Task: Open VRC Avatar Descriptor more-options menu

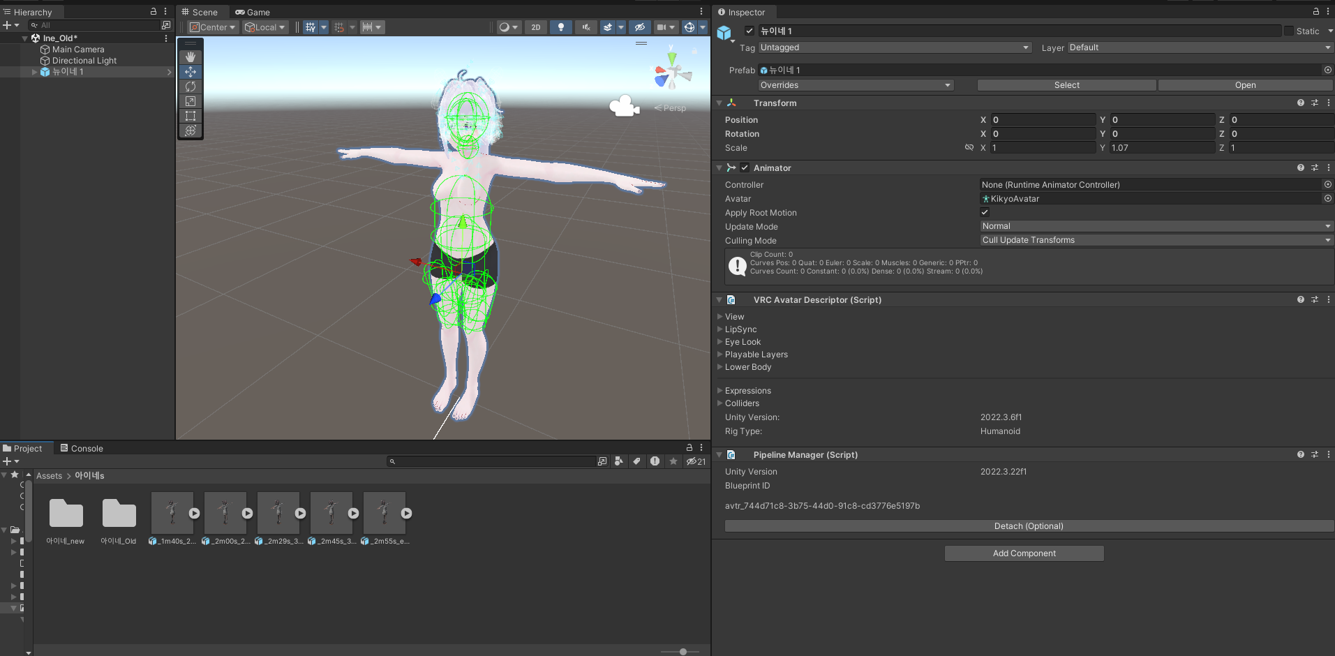Action: pos(1328,299)
